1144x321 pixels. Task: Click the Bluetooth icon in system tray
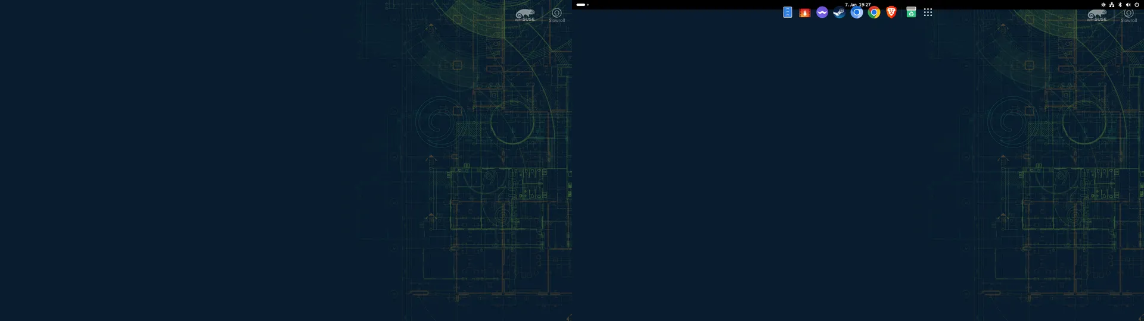coord(1120,5)
